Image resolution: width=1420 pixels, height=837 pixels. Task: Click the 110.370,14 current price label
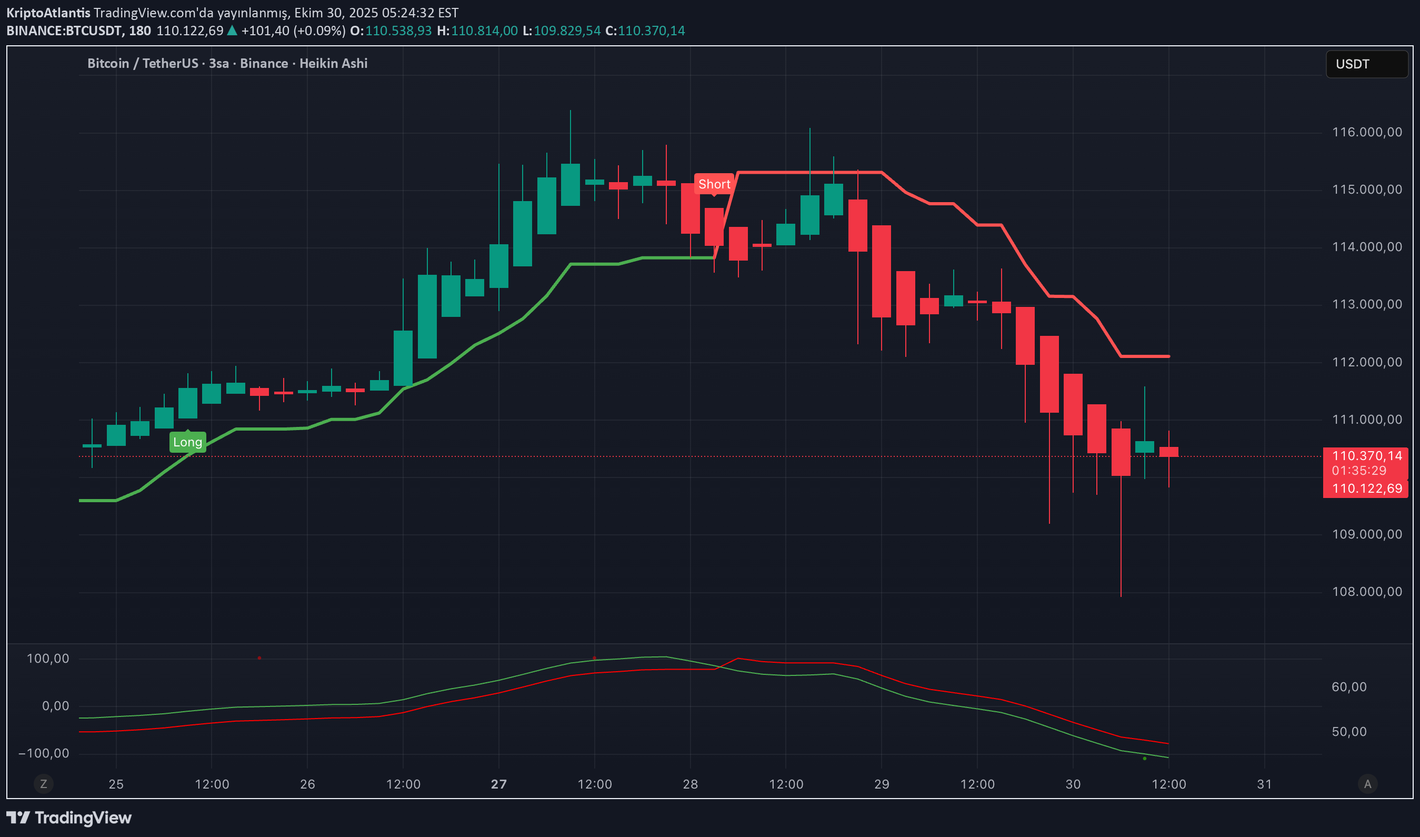pyautogui.click(x=1366, y=456)
